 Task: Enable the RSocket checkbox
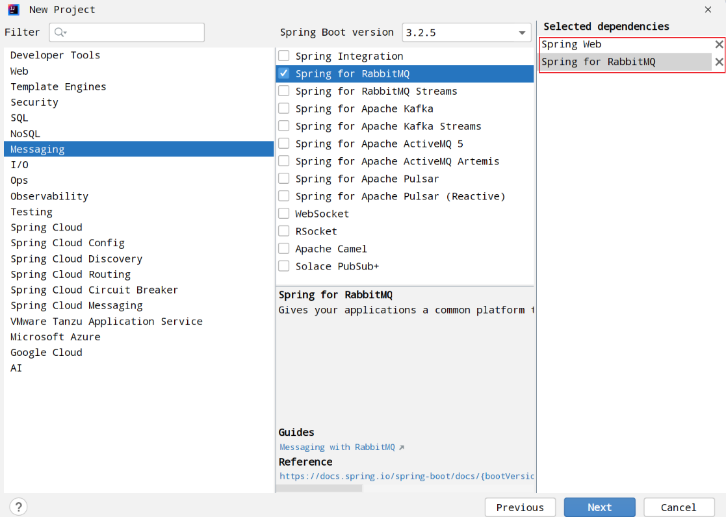[284, 231]
